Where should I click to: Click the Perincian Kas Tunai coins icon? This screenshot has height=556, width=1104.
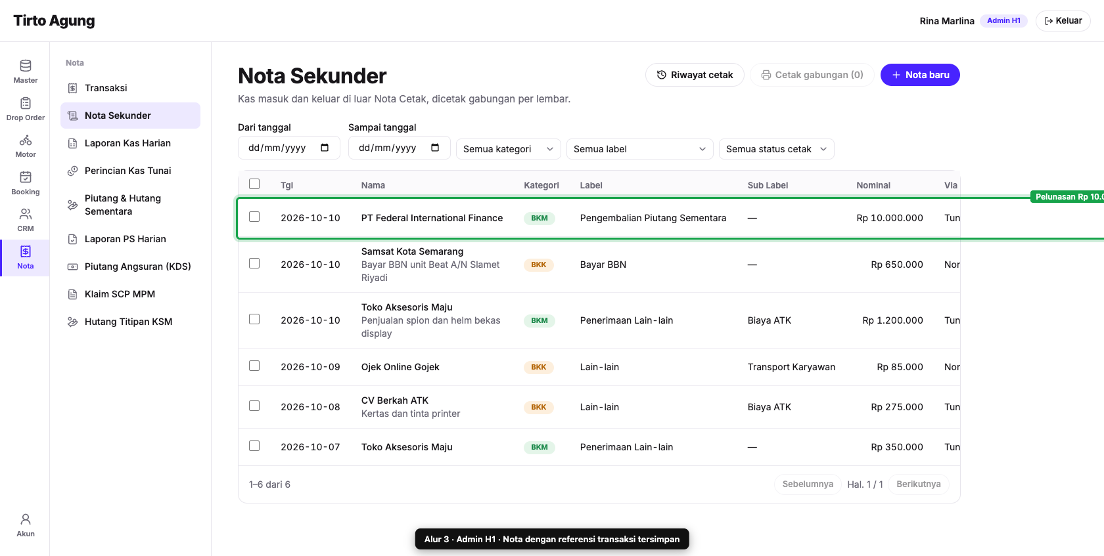tap(73, 171)
